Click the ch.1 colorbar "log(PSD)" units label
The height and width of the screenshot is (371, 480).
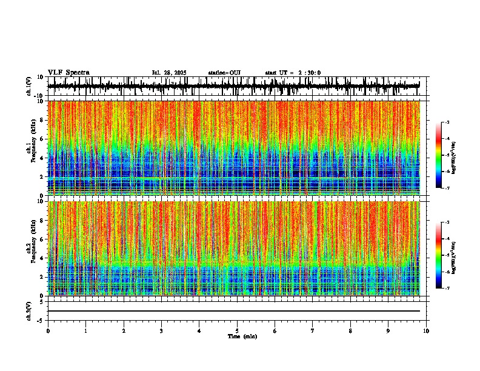pyautogui.click(x=453, y=158)
